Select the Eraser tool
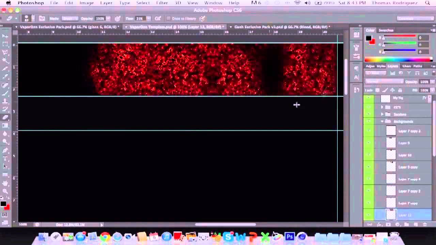 (x=5, y=118)
